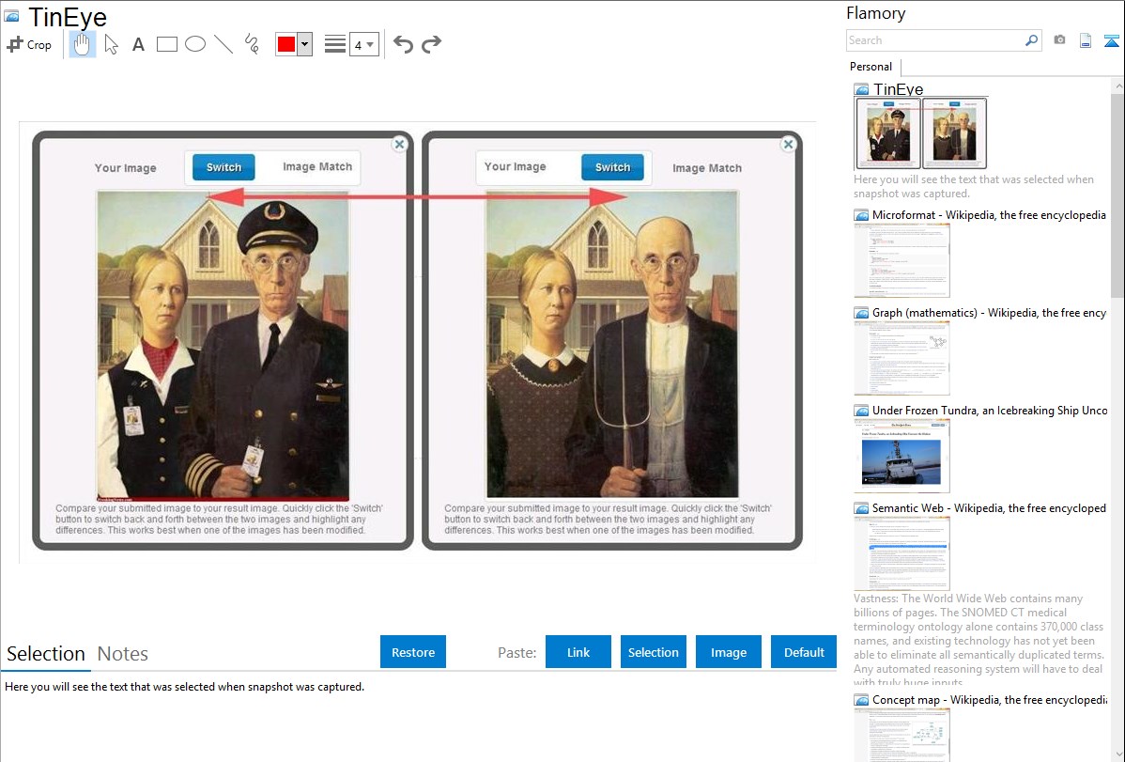Activate the hand pan tool
Viewport: 1125px width, 762px height.
click(x=83, y=44)
